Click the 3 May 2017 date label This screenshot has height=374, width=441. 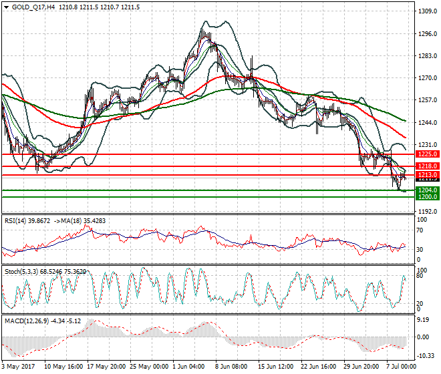pyautogui.click(x=18, y=367)
